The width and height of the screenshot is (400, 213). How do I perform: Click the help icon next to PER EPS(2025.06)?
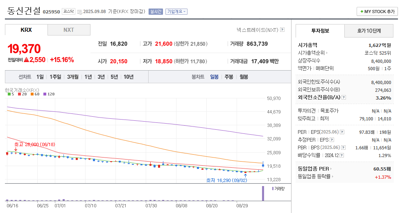[x=342, y=132]
